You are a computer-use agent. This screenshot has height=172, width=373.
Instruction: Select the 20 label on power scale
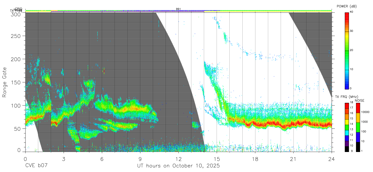(x=352, y=50)
